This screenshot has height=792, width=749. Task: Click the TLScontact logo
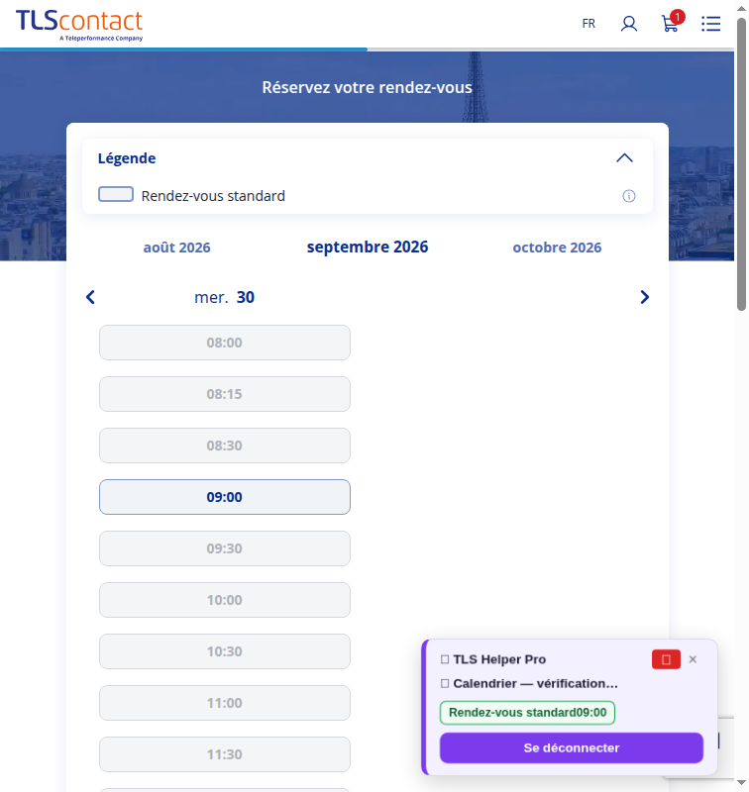click(x=79, y=25)
